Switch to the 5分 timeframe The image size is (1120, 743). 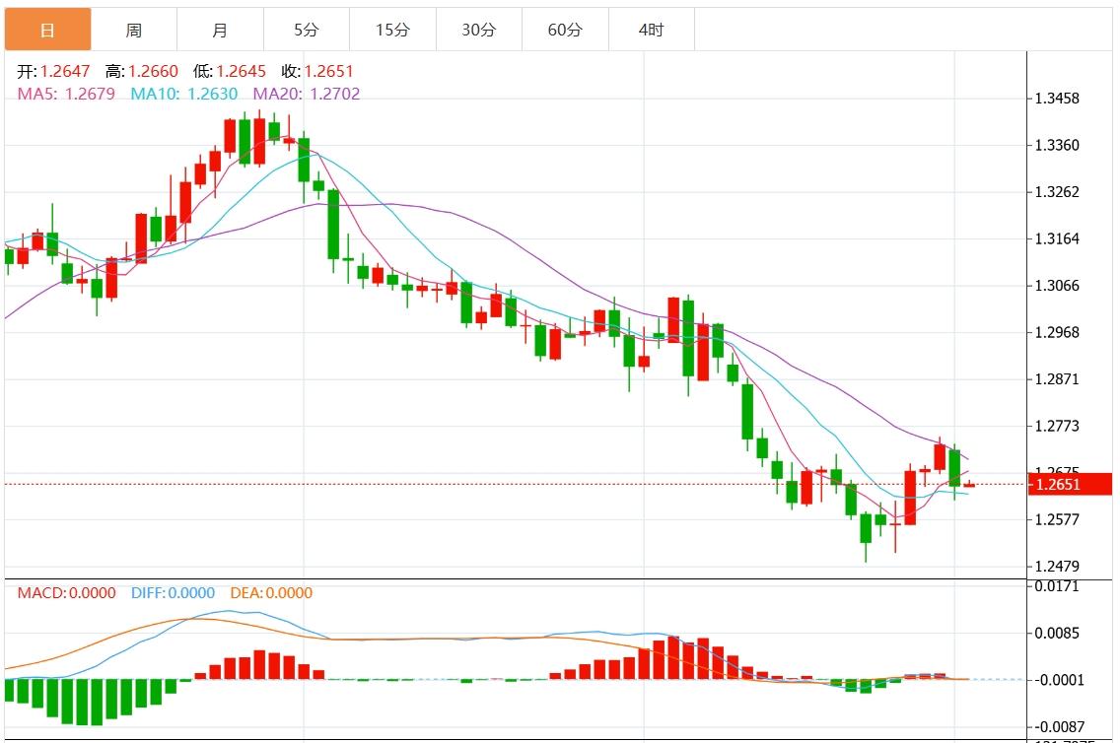point(307,30)
